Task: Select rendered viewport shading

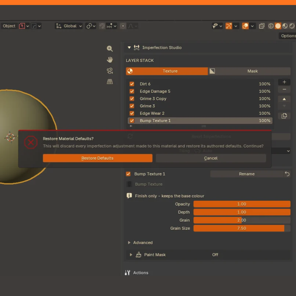Action: pyautogui.click(x=292, y=26)
